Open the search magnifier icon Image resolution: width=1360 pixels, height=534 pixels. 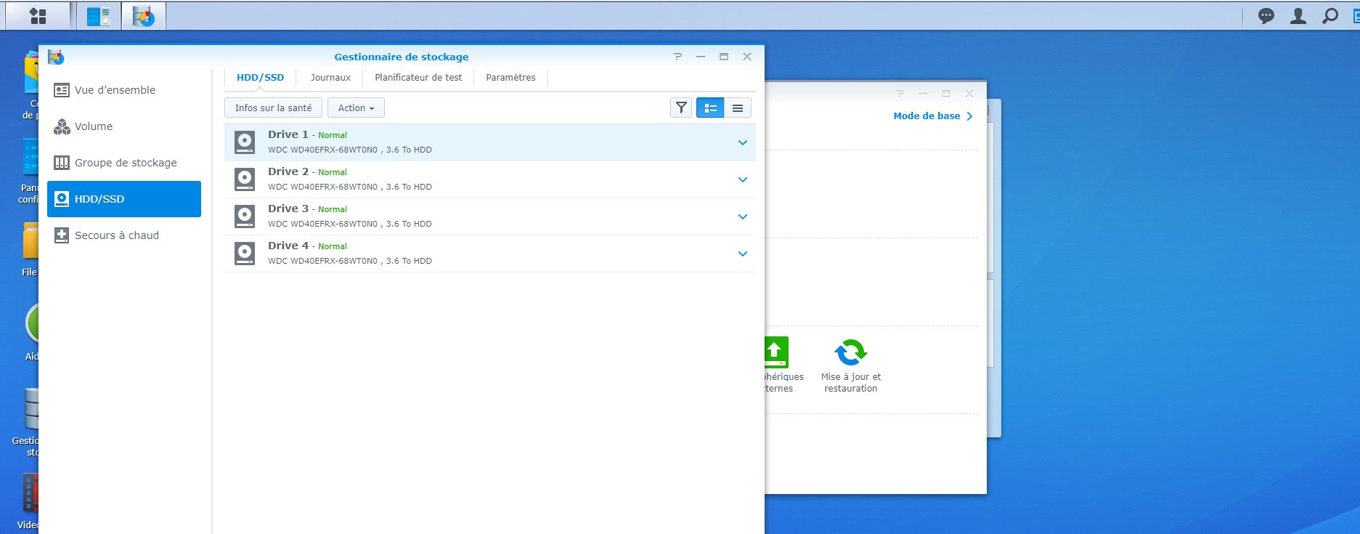tap(1330, 16)
